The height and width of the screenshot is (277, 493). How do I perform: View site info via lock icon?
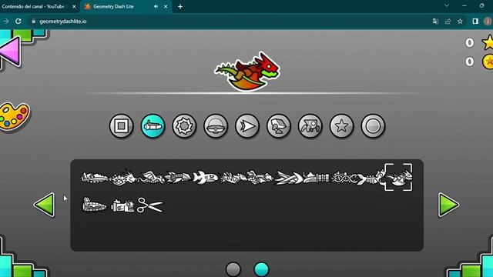coord(34,22)
